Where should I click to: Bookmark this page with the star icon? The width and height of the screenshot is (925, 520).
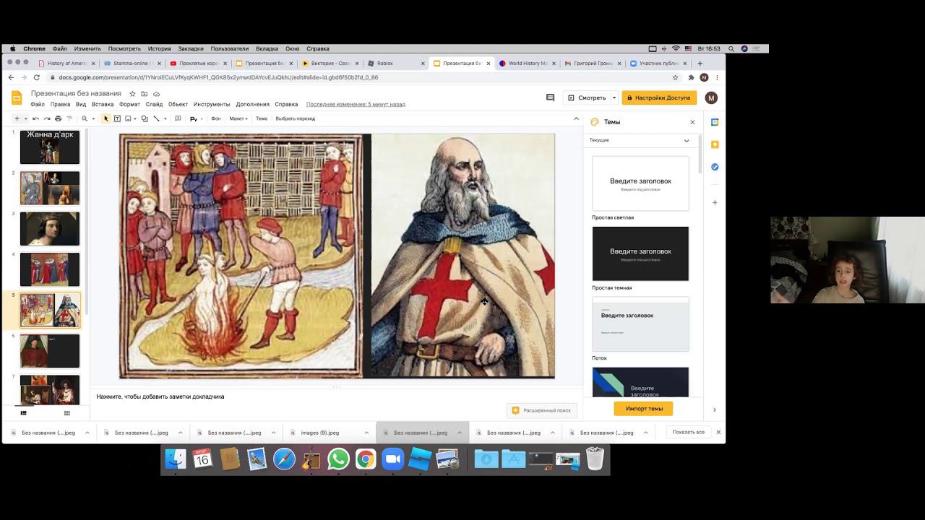tap(676, 77)
